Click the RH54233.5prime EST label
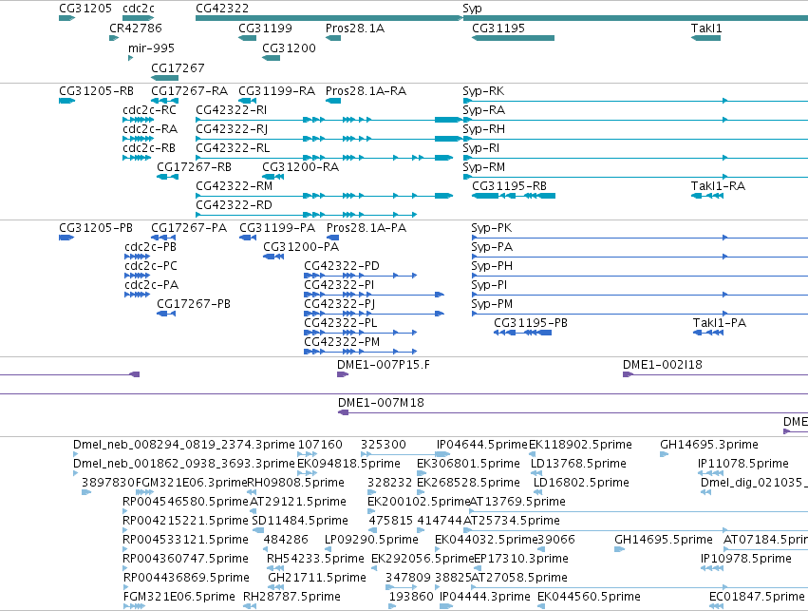This screenshot has height=611, width=808. (315, 560)
